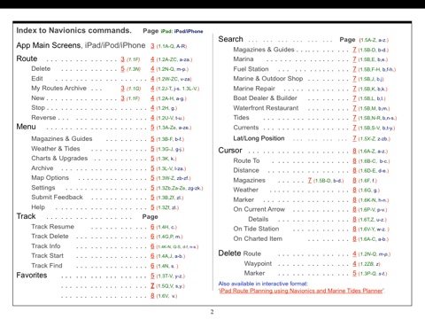
Task: Open page 8 link below Favorites
Action: pyautogui.click(x=152, y=295)
